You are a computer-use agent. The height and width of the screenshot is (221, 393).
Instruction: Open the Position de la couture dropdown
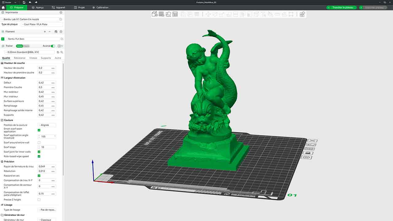pos(47,125)
